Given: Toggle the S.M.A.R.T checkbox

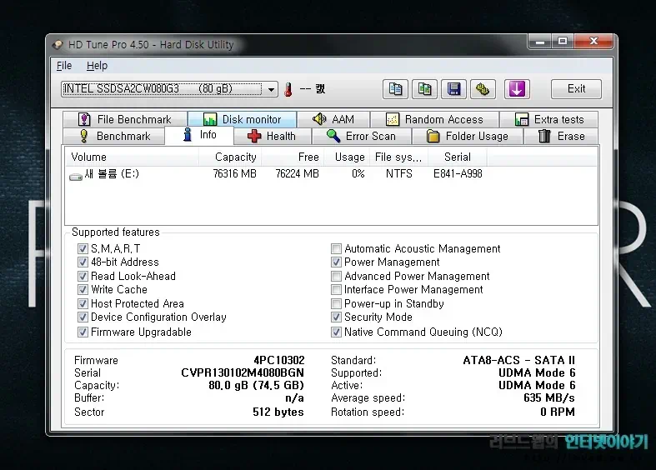Looking at the screenshot, I should (x=83, y=249).
